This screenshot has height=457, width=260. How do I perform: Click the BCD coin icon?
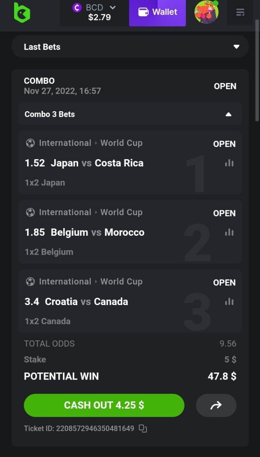[x=77, y=8]
